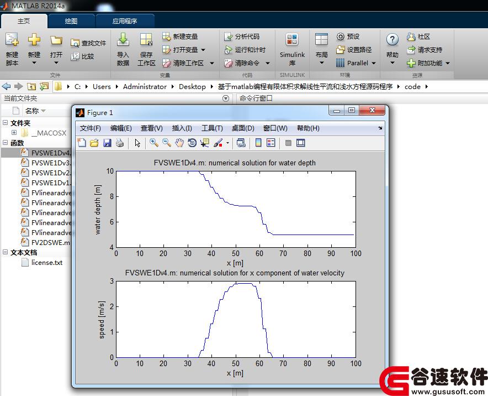Screen dimensions: 488x396
Task: Expand the __MACOSX folder tree node
Action: coord(14,133)
